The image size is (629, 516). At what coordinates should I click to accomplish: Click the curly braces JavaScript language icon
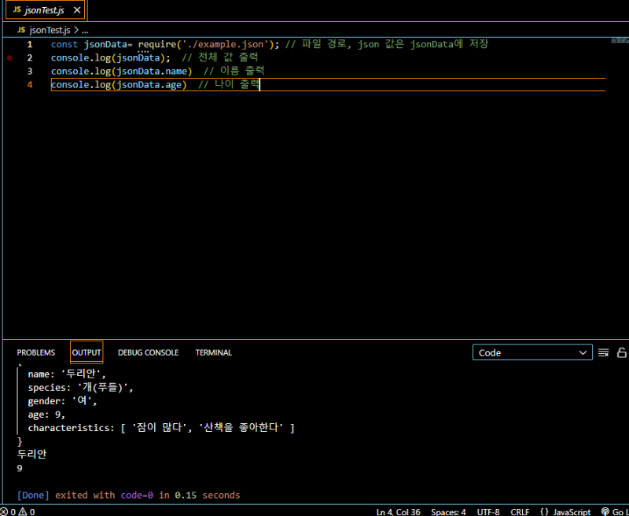coord(544,511)
